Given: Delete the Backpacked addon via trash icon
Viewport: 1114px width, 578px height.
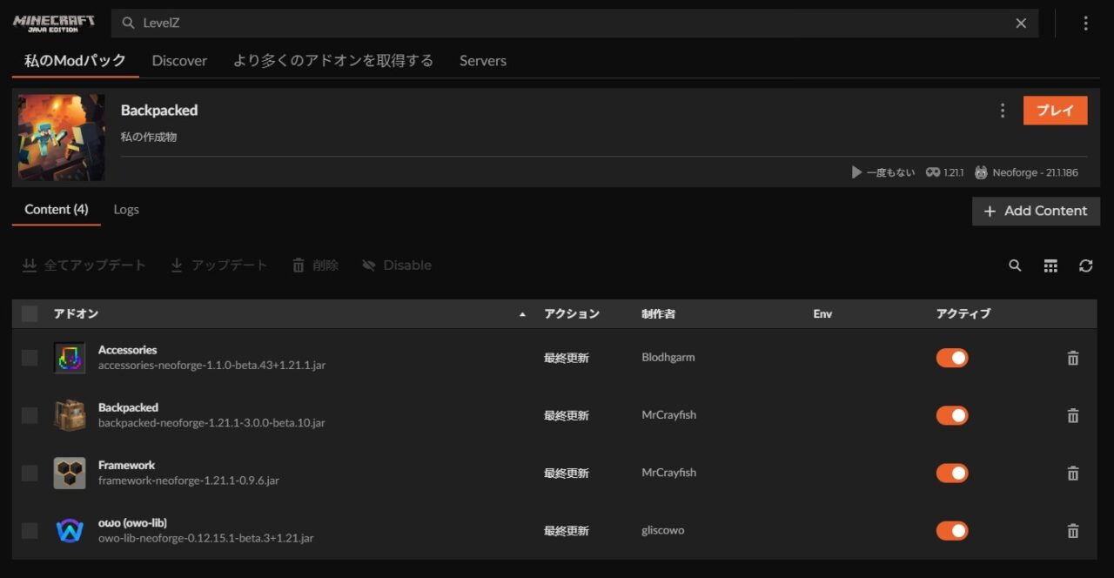Looking at the screenshot, I should 1073,415.
